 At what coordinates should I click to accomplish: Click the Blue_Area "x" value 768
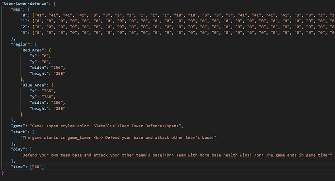click(48, 91)
